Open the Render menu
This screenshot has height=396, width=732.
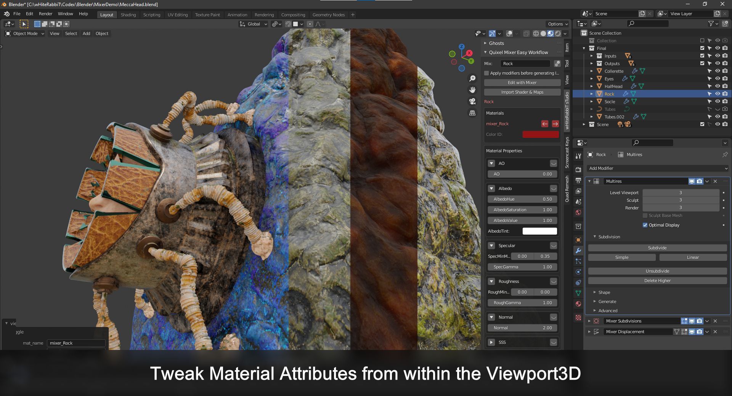[x=46, y=14]
